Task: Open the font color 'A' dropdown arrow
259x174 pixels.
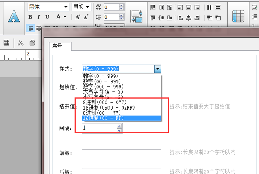Action: pyautogui.click(x=65, y=17)
